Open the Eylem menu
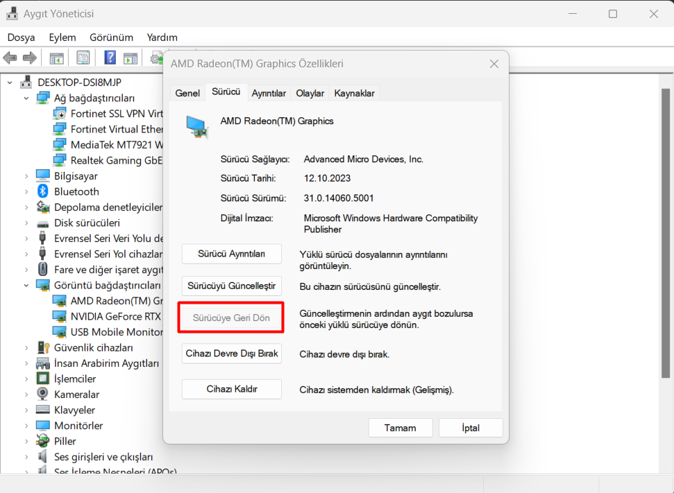The height and width of the screenshot is (493, 674). coord(62,37)
